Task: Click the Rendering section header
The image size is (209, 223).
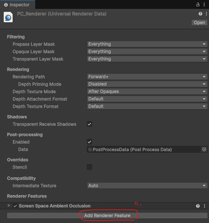Action: (18, 69)
